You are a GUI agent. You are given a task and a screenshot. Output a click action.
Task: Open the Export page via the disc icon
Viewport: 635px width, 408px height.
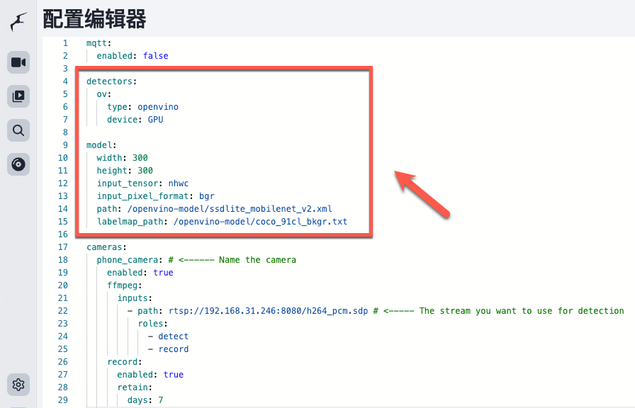point(18,164)
